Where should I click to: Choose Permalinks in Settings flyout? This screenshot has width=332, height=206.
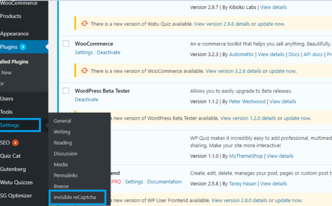[66, 176]
